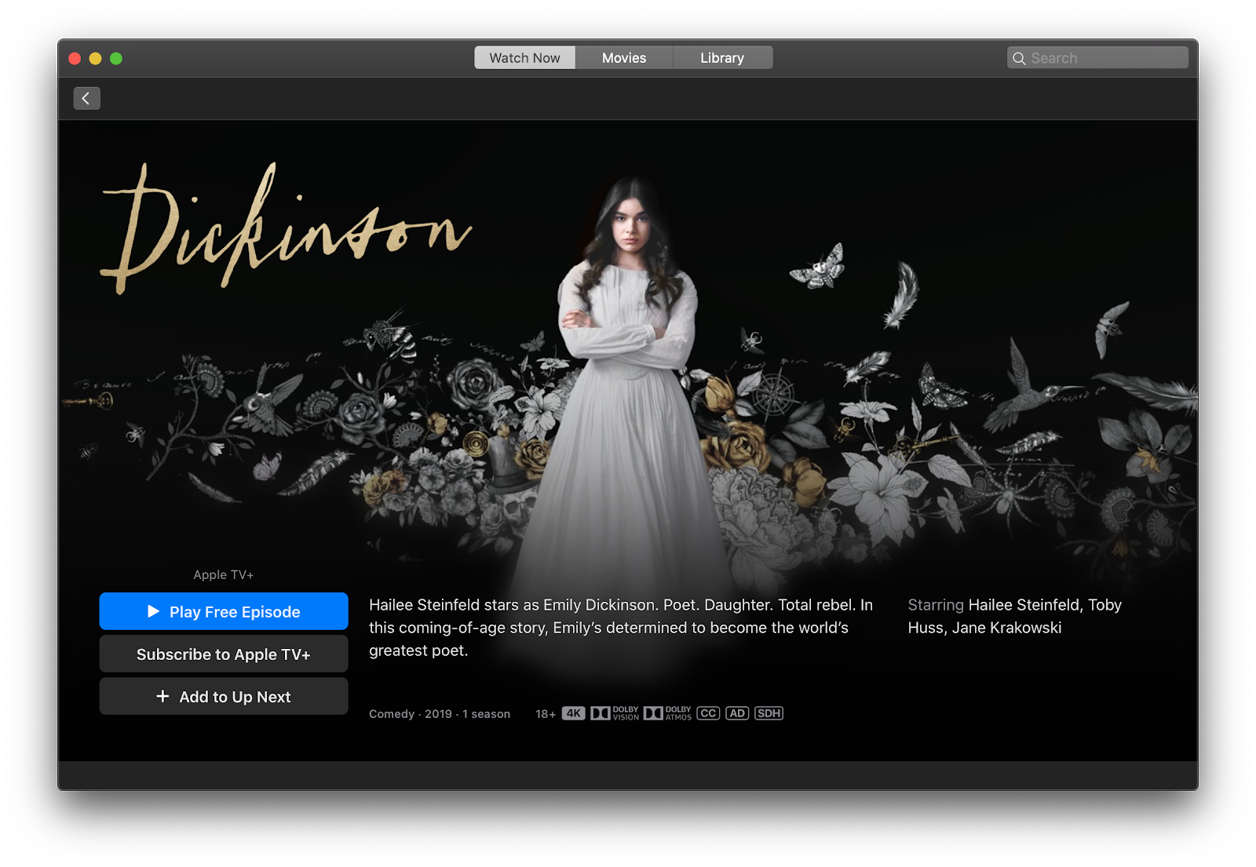The width and height of the screenshot is (1256, 867).
Task: Click the magnifying glass search icon
Action: [1019, 58]
